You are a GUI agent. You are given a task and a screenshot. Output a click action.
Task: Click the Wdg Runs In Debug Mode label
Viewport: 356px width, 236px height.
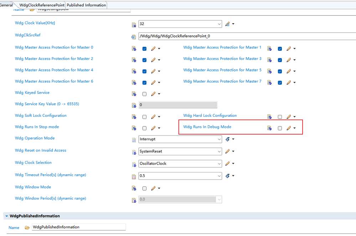[207, 127]
